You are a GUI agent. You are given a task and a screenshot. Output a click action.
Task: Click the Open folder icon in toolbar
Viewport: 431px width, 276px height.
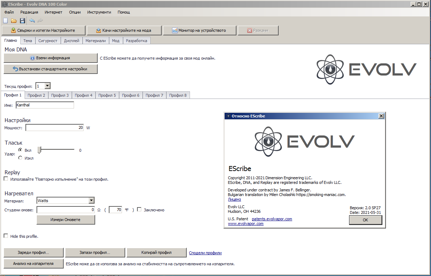[14, 21]
